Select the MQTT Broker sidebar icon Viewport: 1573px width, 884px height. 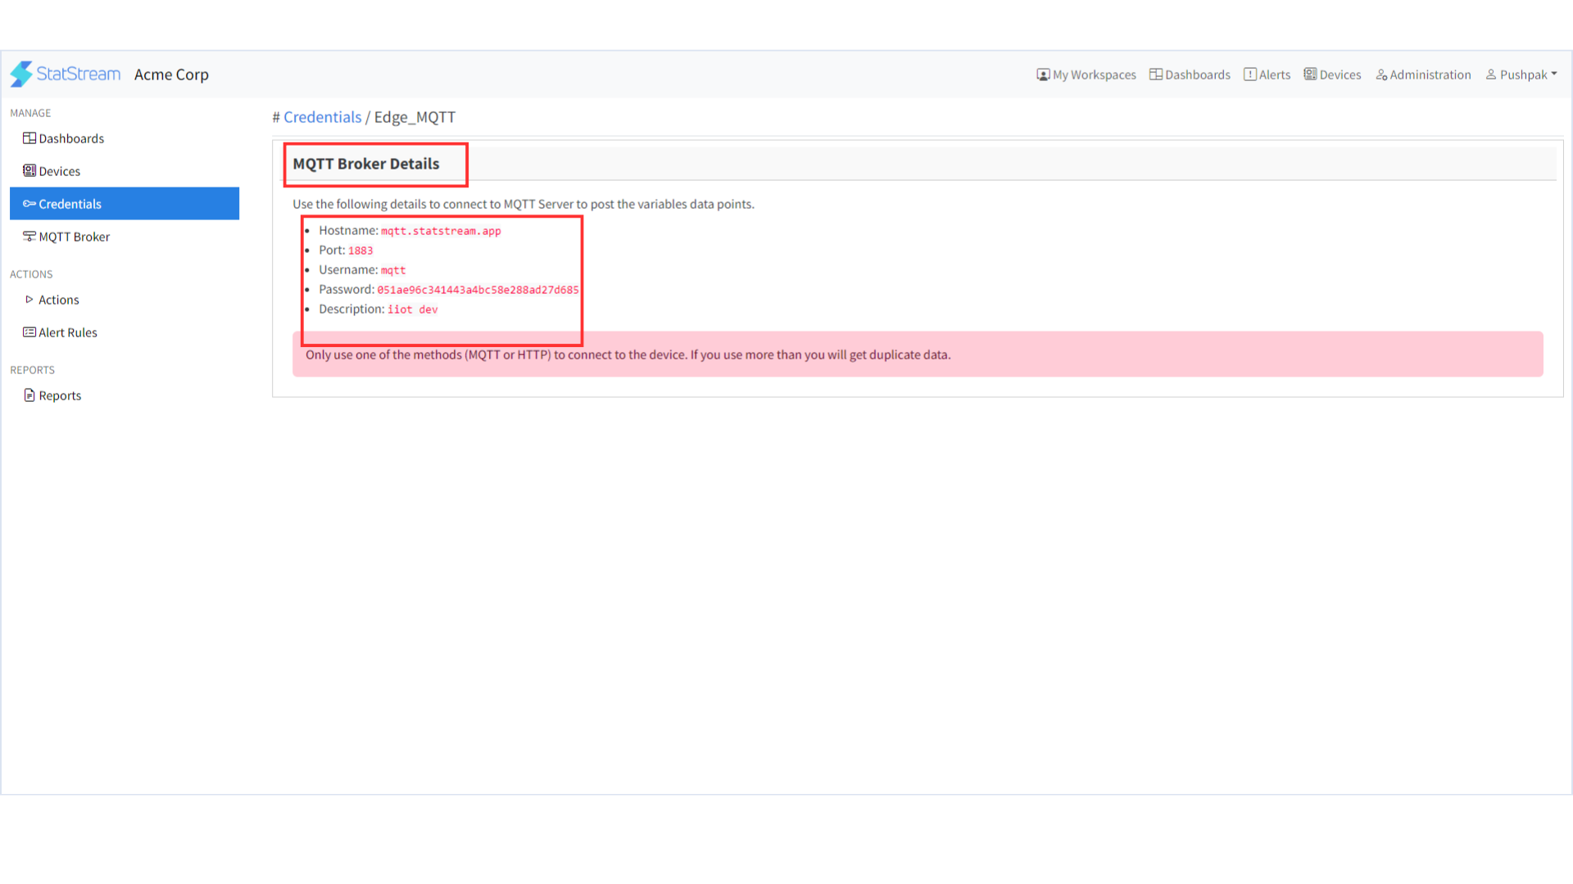tap(29, 237)
